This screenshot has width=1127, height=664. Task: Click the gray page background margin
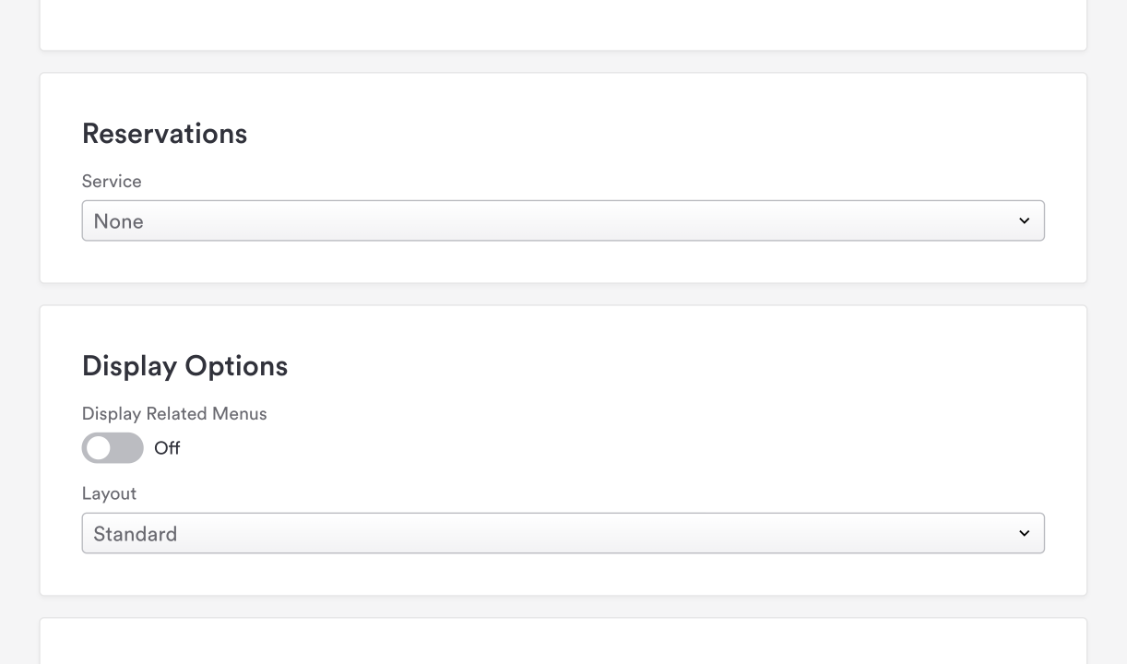18,332
